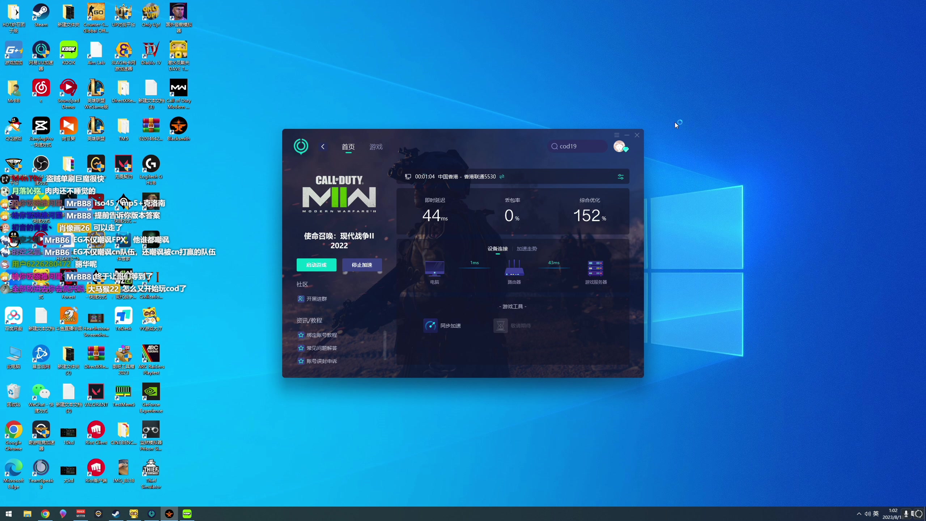Enable the 同步加速 sync acceleration tool
The width and height of the screenshot is (926, 521).
(x=443, y=325)
